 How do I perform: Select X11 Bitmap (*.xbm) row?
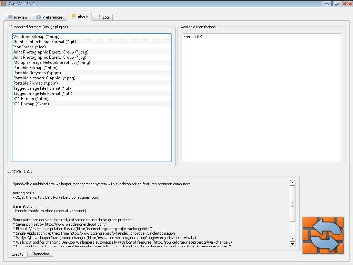point(92,99)
